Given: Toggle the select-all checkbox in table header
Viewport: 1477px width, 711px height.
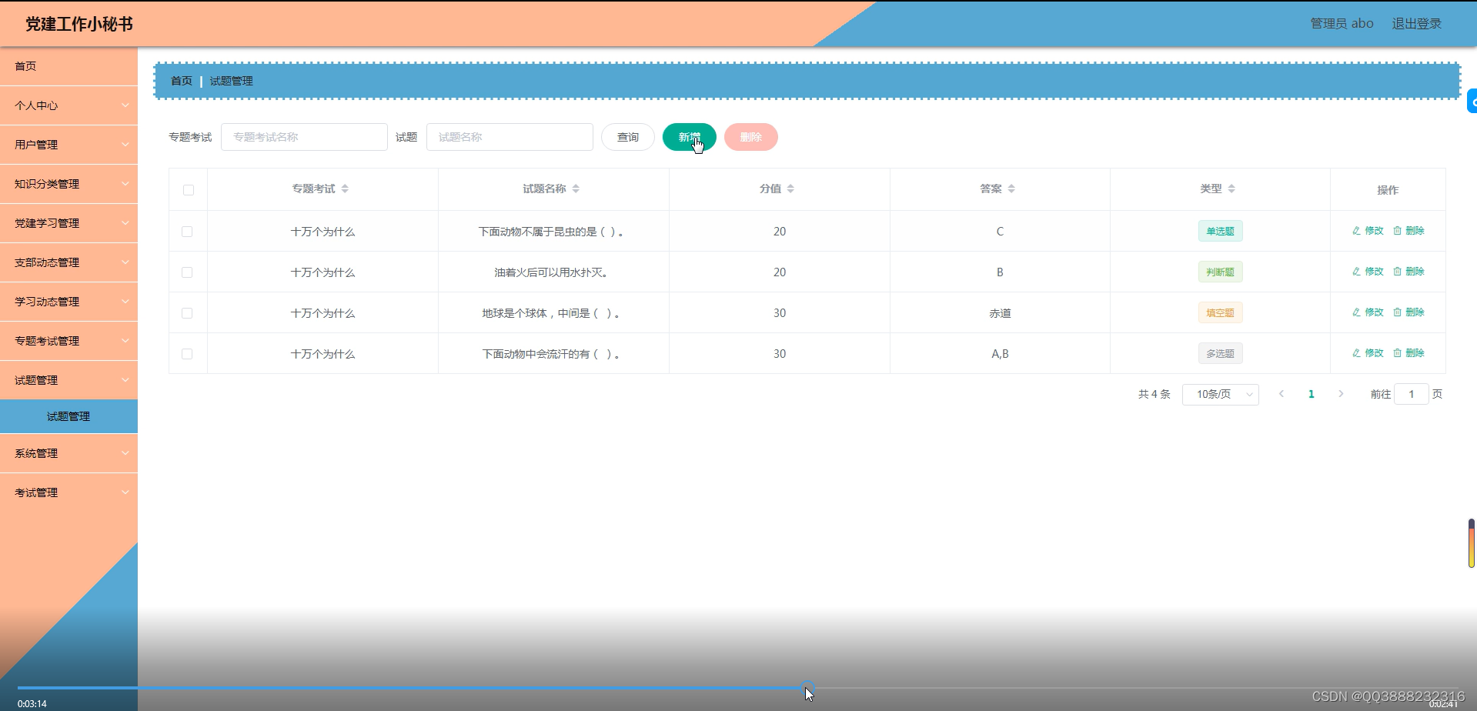Looking at the screenshot, I should [x=189, y=190].
